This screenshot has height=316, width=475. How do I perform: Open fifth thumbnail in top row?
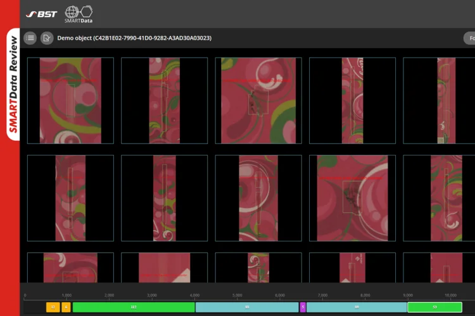[439, 100]
